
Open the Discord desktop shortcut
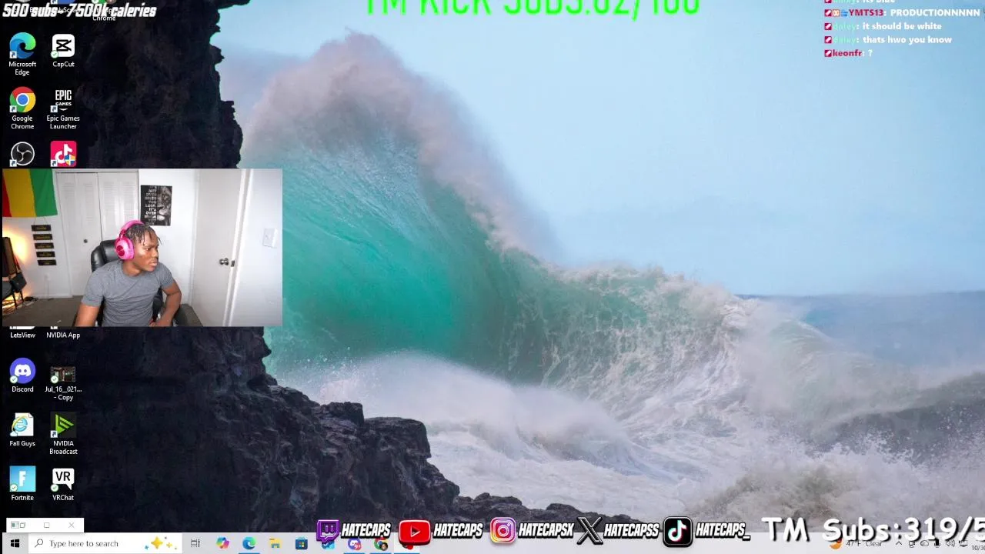[x=22, y=376]
